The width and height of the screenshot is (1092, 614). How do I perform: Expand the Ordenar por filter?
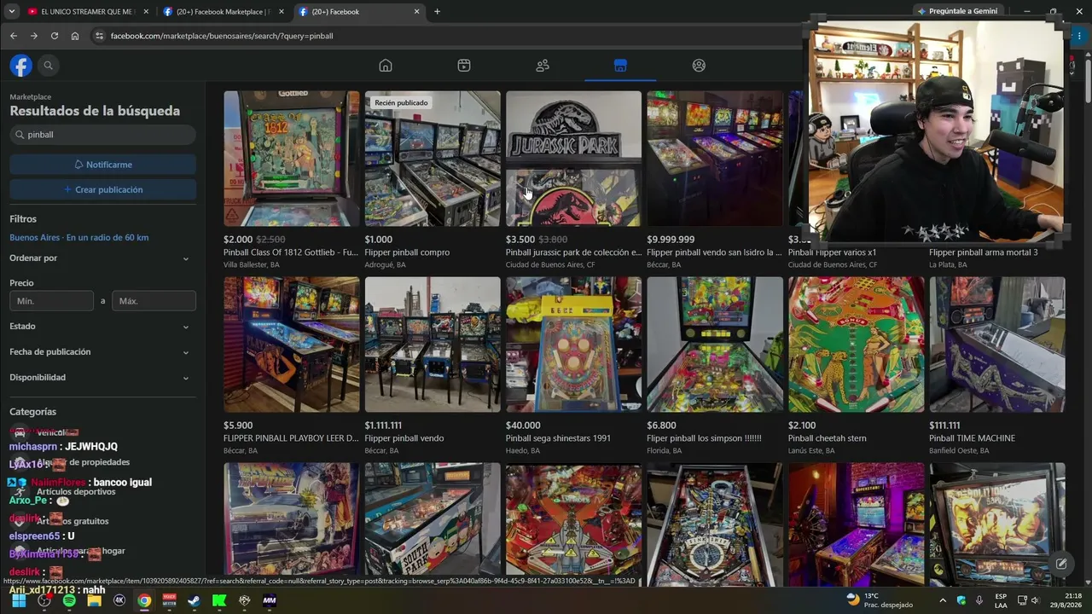click(102, 258)
